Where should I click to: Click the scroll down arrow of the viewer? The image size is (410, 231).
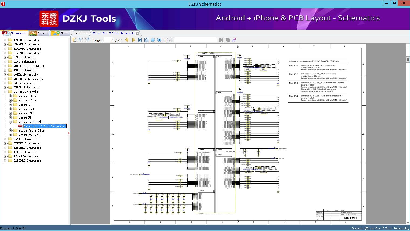click(408, 222)
